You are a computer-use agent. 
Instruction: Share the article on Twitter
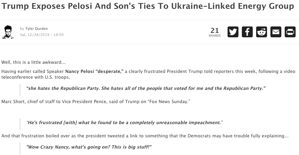[233, 32]
